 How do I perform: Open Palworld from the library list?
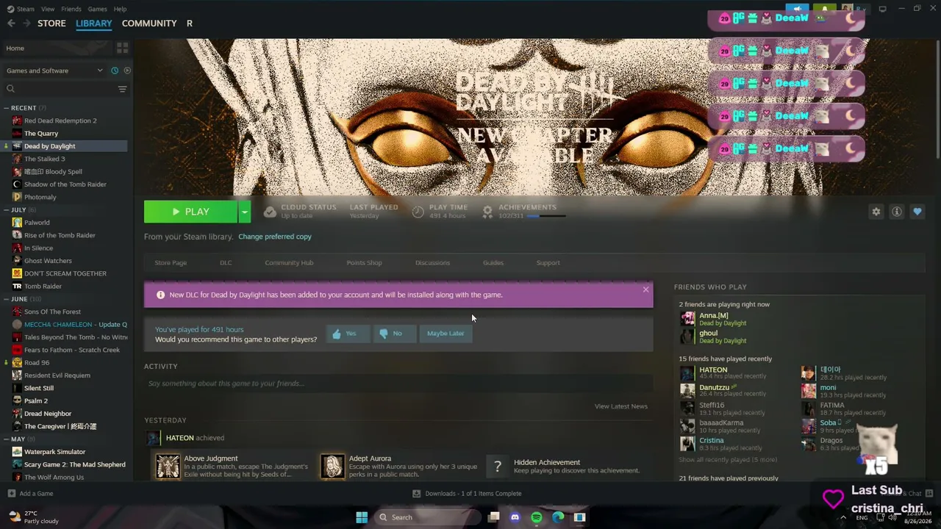click(37, 223)
